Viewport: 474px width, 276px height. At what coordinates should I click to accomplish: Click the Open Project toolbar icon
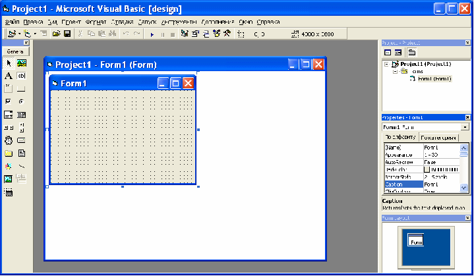(56, 34)
